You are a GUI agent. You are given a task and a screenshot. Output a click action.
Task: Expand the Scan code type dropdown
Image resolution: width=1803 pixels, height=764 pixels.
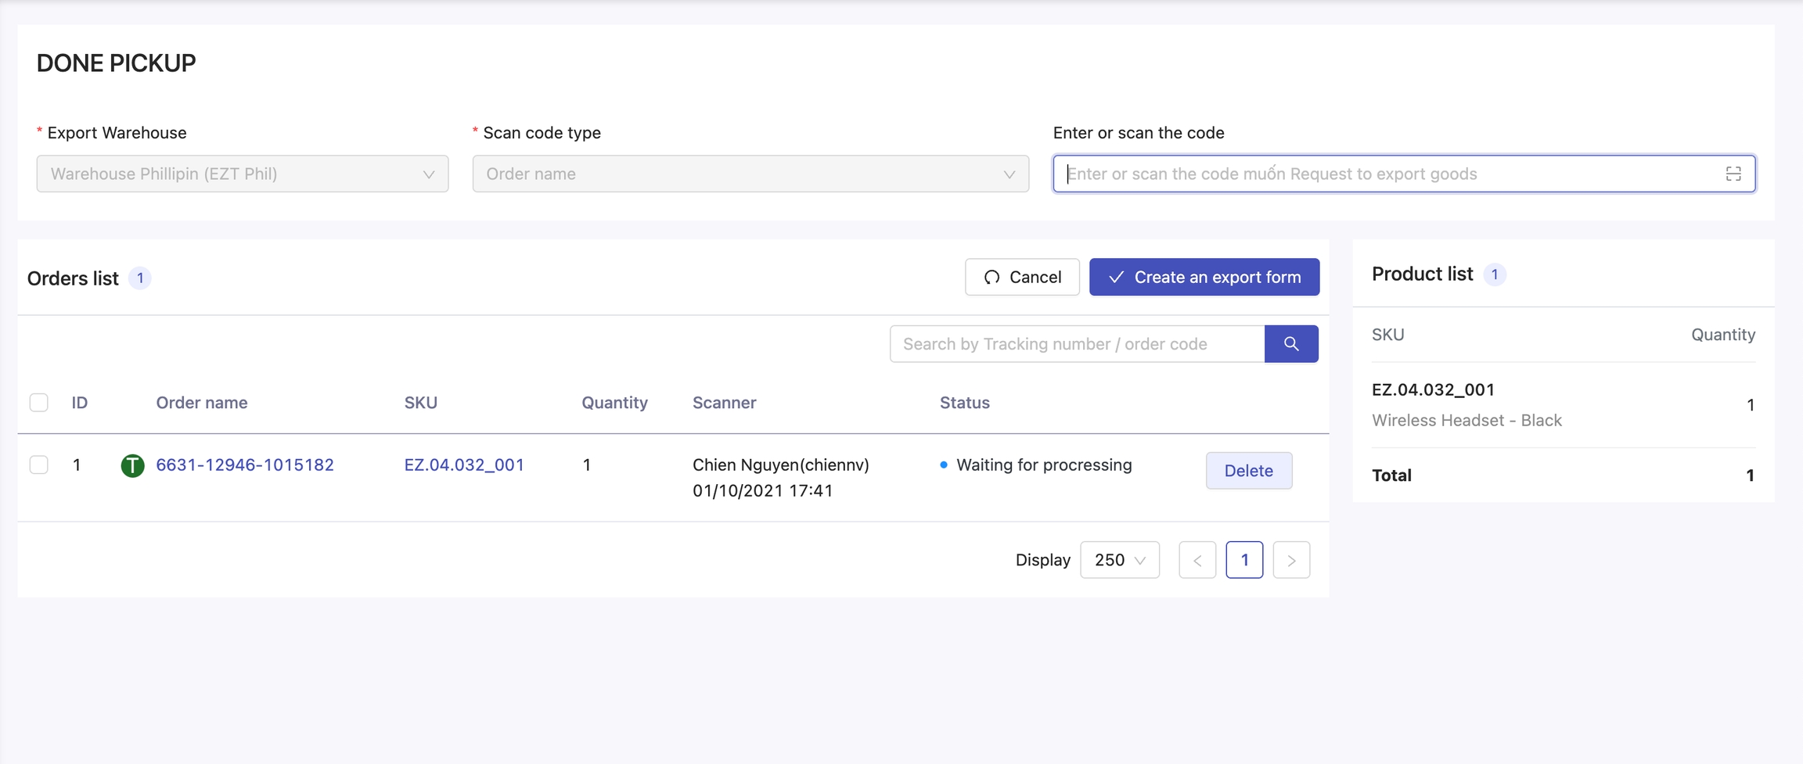coord(750,174)
